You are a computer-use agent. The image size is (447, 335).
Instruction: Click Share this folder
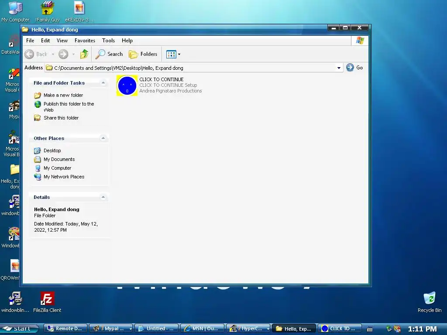(56, 118)
